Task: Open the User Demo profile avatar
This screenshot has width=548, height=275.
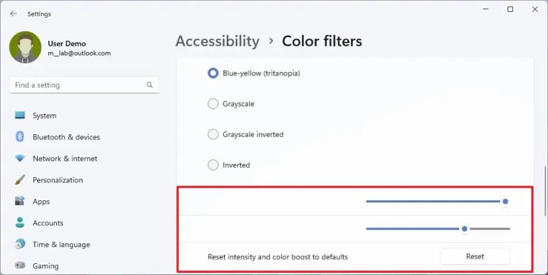Action: click(x=25, y=48)
